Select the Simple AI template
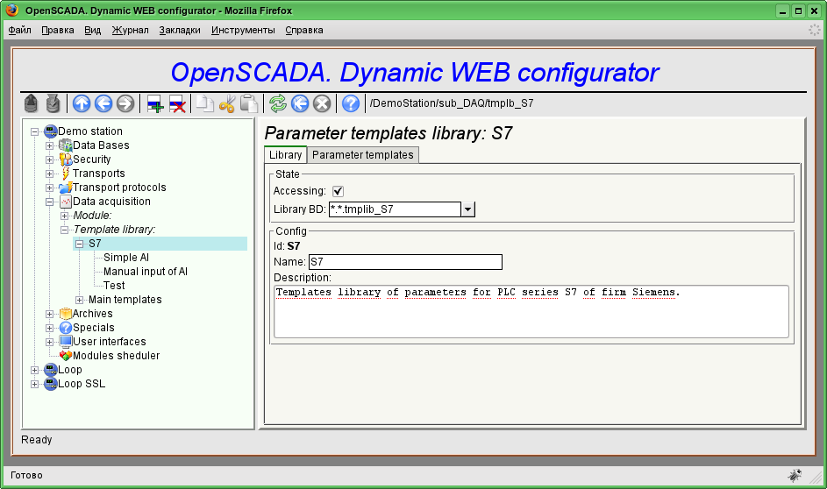This screenshot has width=827, height=489. (x=126, y=258)
